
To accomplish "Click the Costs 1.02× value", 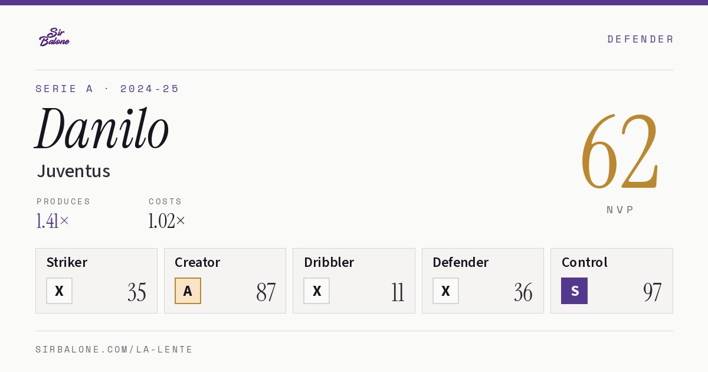I will click(x=167, y=221).
